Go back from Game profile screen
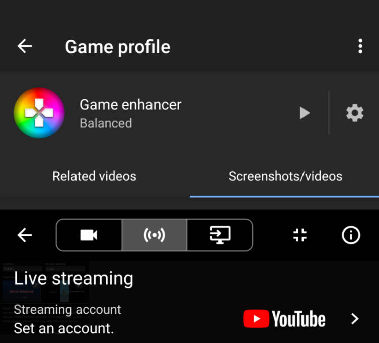 coord(25,46)
